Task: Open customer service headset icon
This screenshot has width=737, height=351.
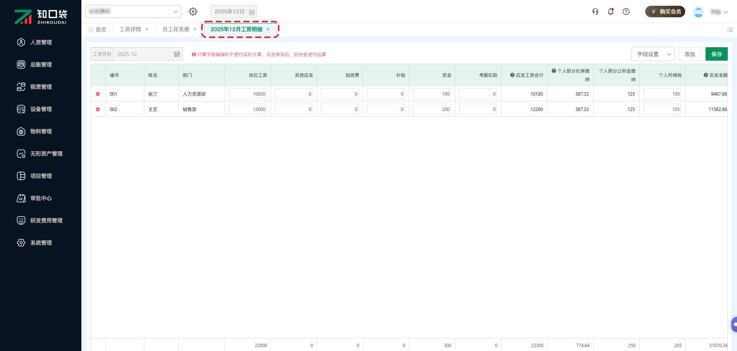Action: pyautogui.click(x=595, y=12)
